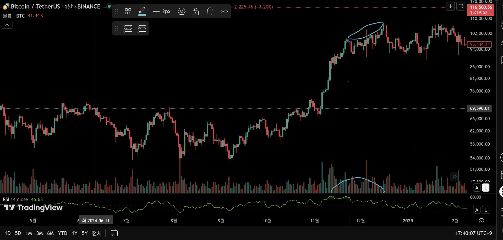503x240 pixels.
Task: Toggle log scale L on RSI pane
Action: [x=486, y=210]
